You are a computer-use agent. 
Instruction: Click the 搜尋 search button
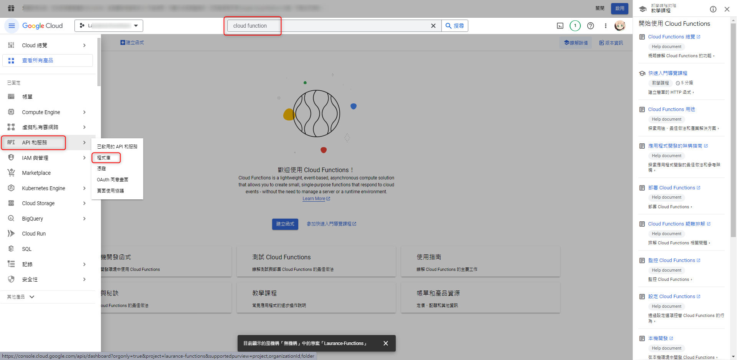455,26
